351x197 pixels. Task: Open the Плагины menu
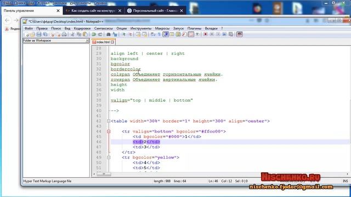point(194,28)
